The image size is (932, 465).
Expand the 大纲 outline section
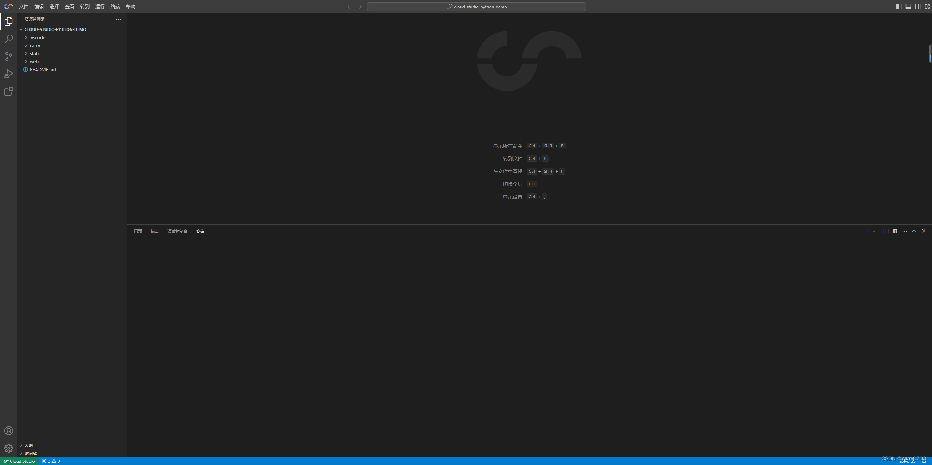click(x=29, y=445)
